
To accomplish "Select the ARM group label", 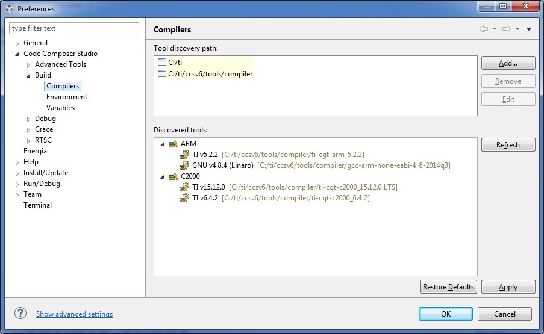I will click(189, 144).
